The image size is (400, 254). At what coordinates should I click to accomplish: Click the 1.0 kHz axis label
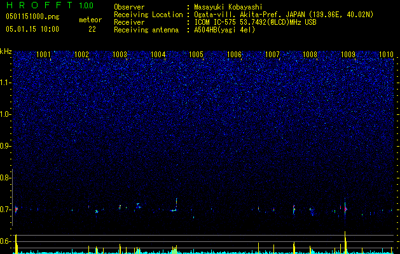click(5, 114)
